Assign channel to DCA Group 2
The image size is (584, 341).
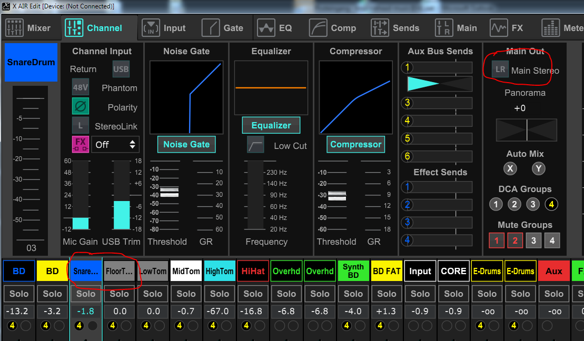514,204
